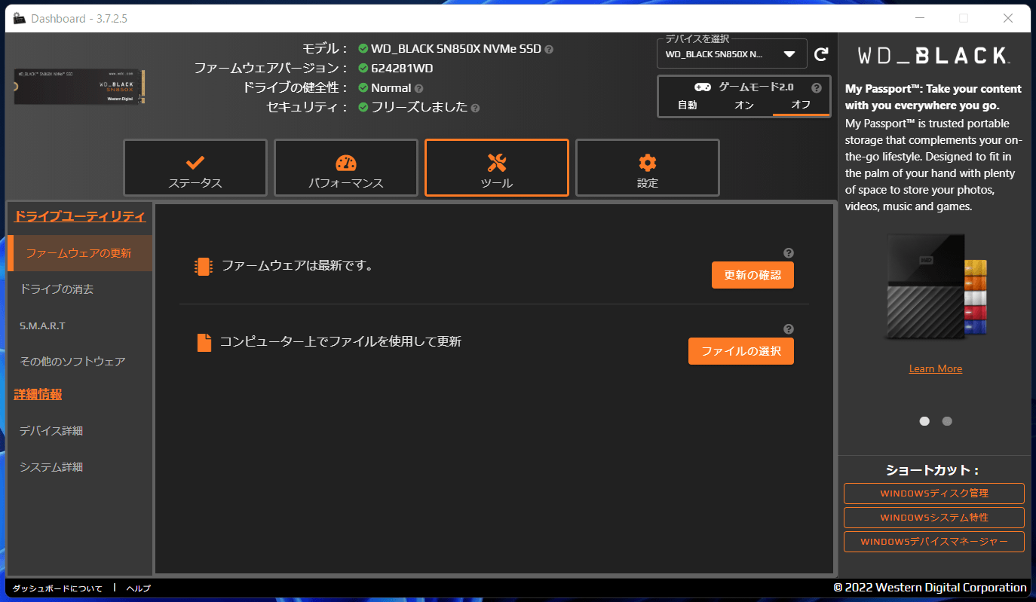Screen dimensions: 1036x602
Task: Click help icon above ファイルの選択 button
Action: tap(789, 329)
